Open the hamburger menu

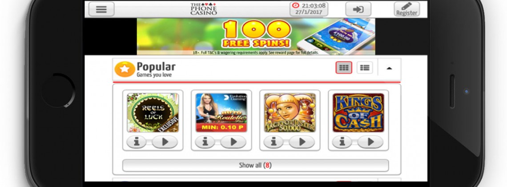point(101,9)
